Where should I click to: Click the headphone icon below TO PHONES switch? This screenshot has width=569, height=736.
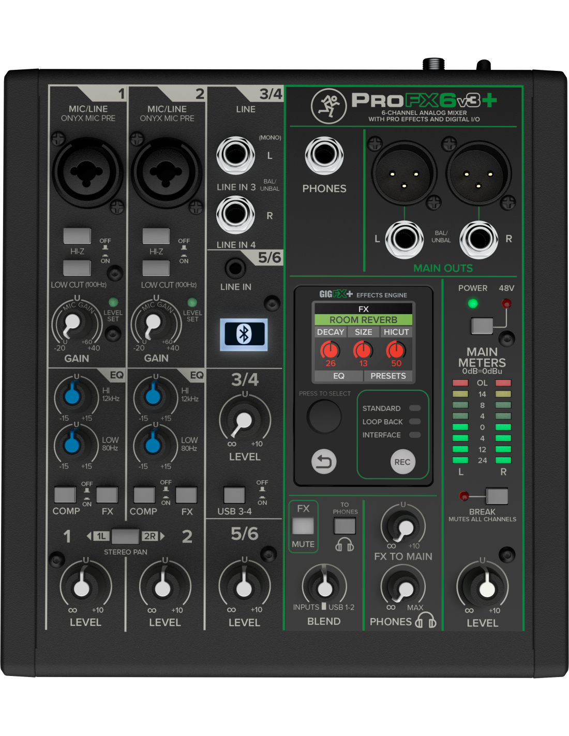[345, 545]
